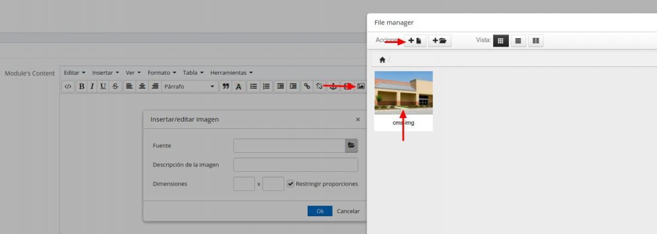This screenshot has height=234, width=657.
Task: Switch to grid thumbnail view
Action: (501, 41)
